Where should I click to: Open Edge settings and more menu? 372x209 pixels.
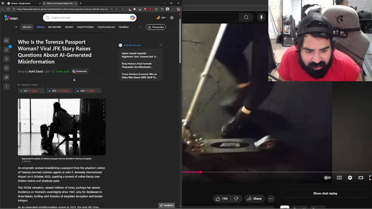173,9
